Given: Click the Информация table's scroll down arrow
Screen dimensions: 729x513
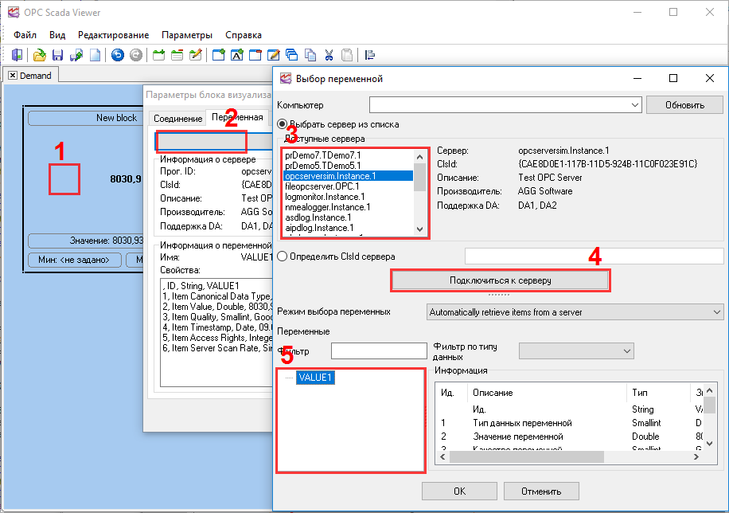Looking at the screenshot, I should (x=709, y=443).
